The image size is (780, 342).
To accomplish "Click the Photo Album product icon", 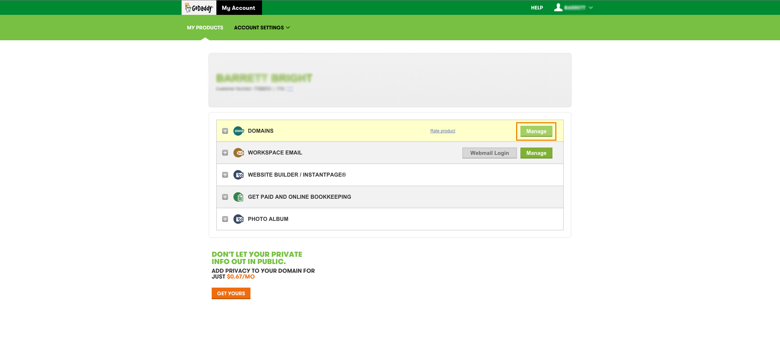I will [x=238, y=219].
